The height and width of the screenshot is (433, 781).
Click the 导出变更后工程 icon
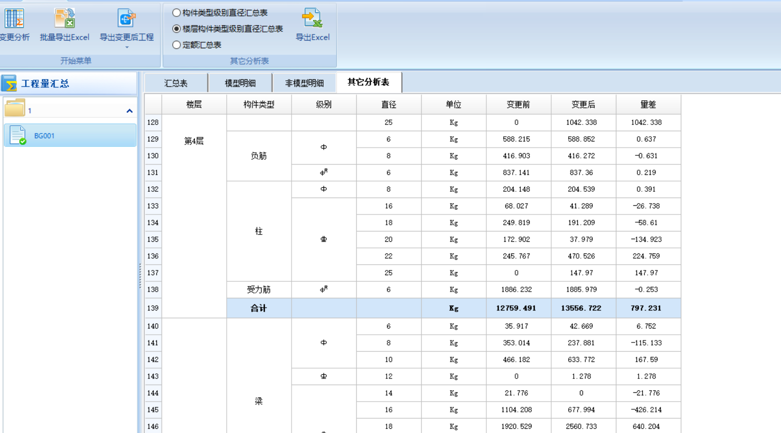126,19
